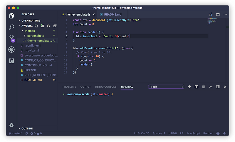Viewport: 235px width, 142px height.
Task: Kill terminal with the trash icon
Action: pos(203,87)
